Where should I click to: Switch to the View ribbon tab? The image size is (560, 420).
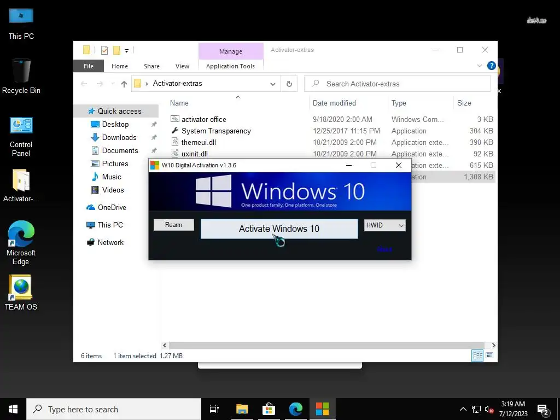pyautogui.click(x=182, y=66)
